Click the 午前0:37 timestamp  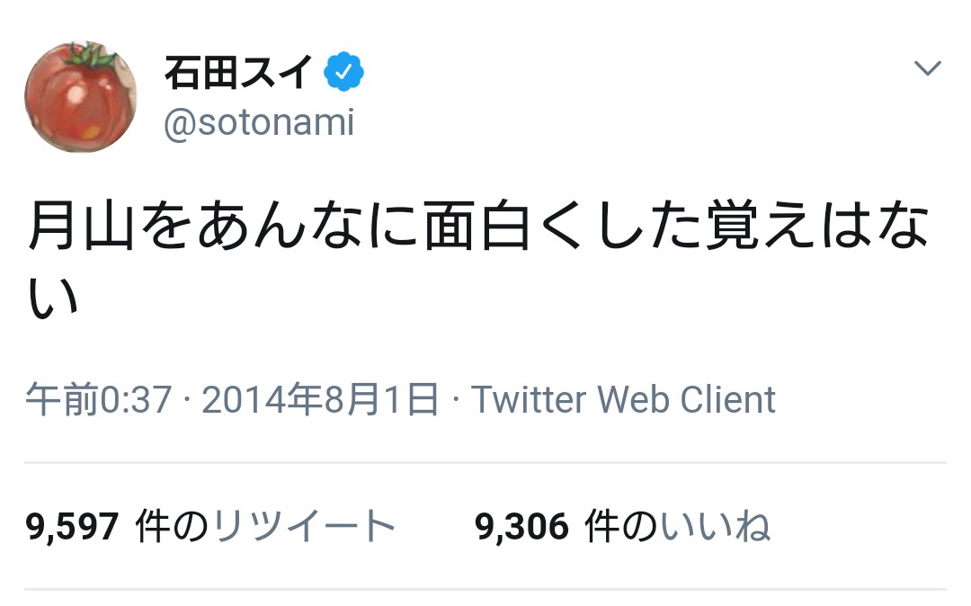(99, 399)
